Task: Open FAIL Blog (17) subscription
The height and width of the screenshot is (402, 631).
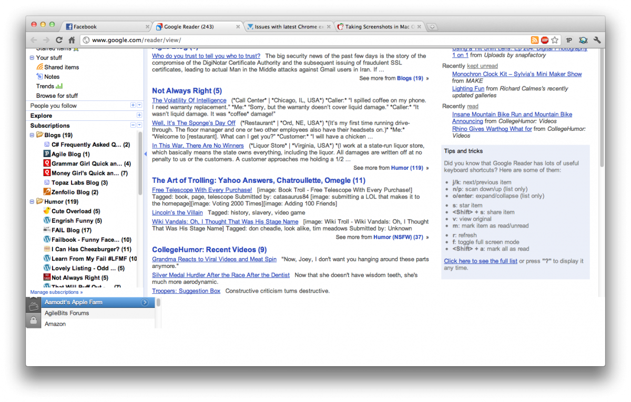Action: 72,230
